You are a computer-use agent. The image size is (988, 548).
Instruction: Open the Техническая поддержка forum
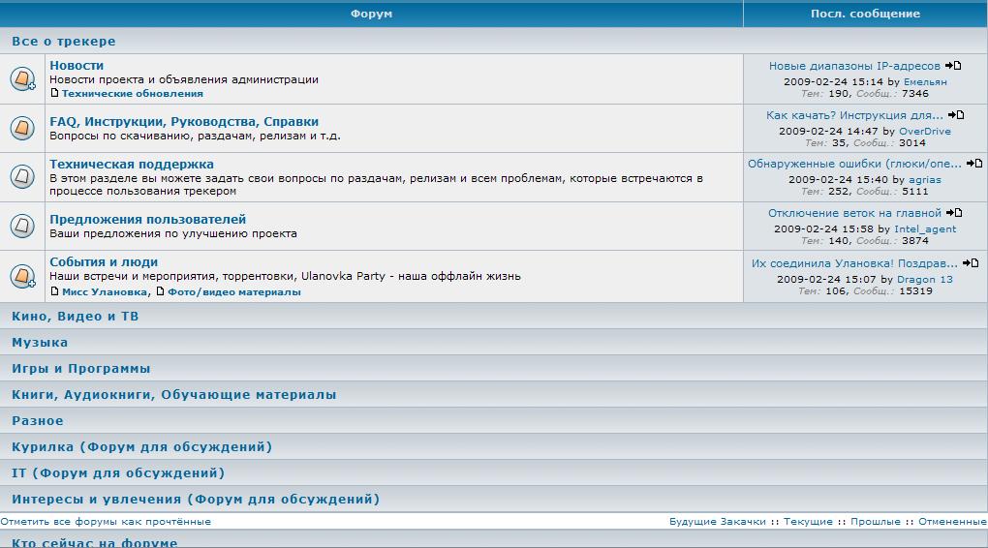(132, 164)
